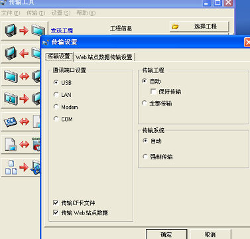Click the file backup transfer icon
The height and width of the screenshot is (239, 250).
pyautogui.click(x=21, y=144)
